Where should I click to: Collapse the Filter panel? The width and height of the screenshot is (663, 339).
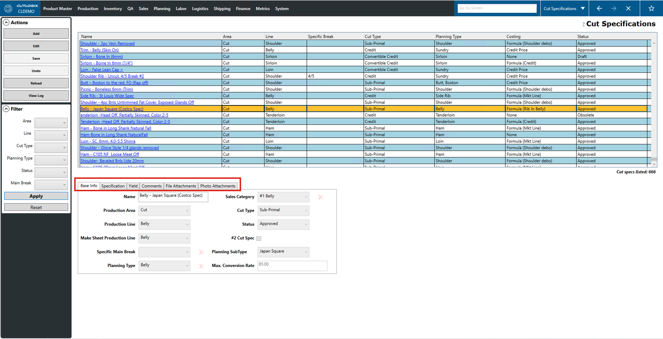[x=6, y=109]
